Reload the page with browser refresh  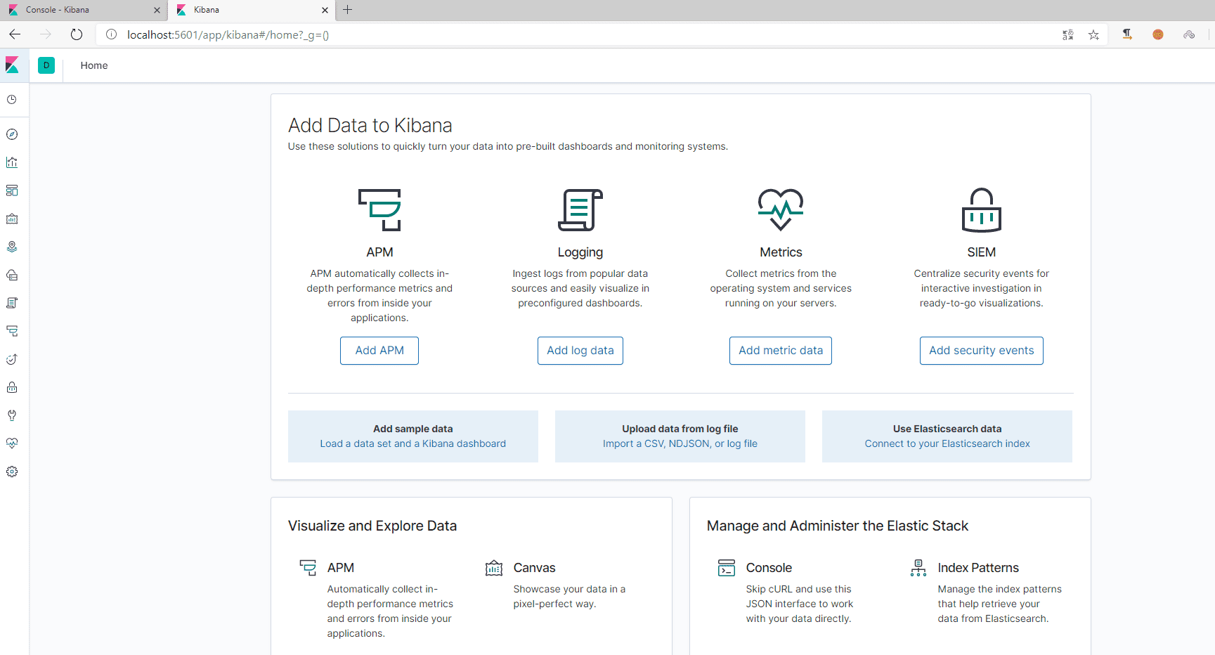coord(77,34)
